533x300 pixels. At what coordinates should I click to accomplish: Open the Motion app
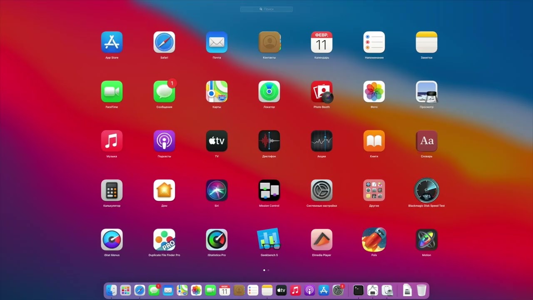426,240
